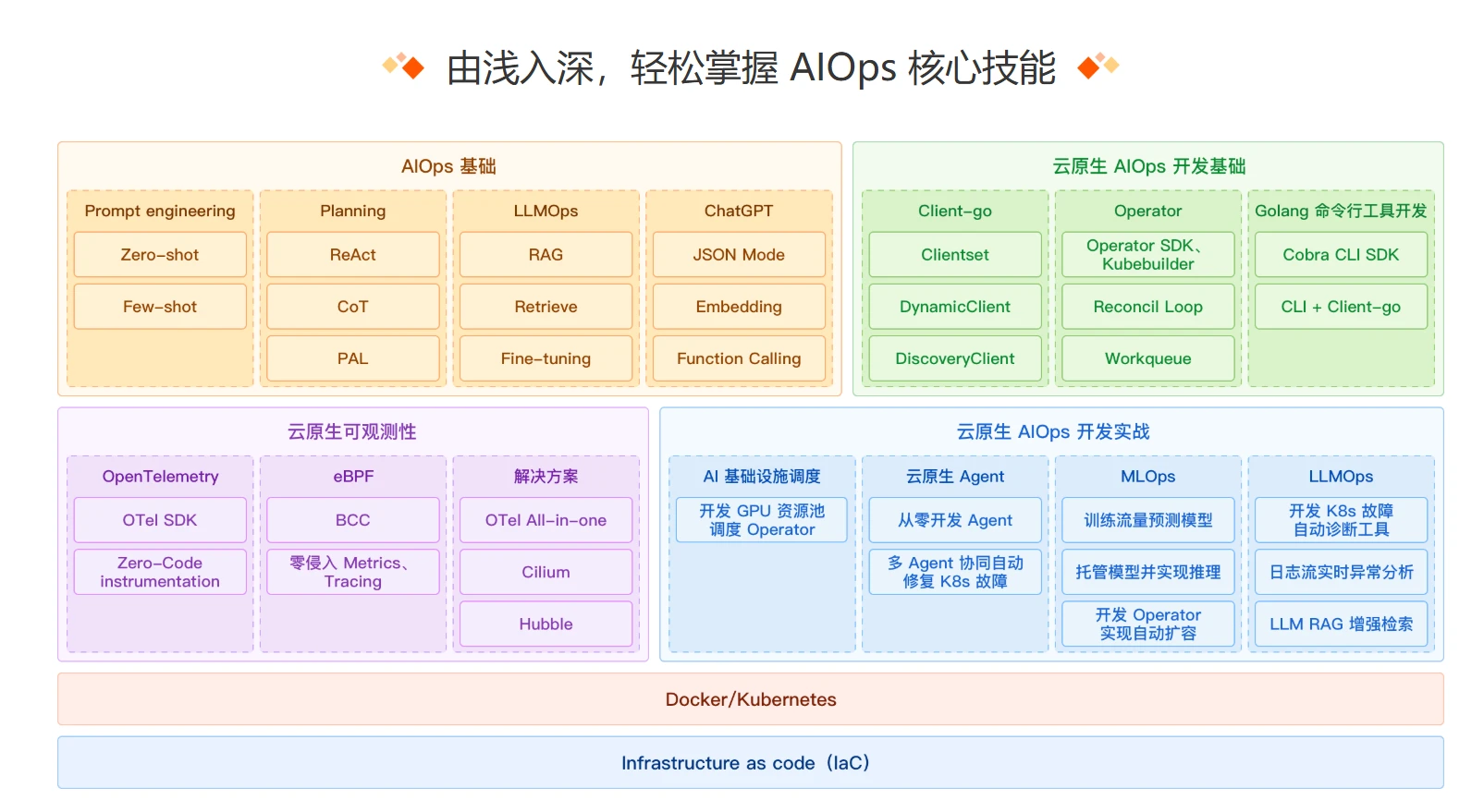This screenshot has height=812, width=1484.
Task: Click the Prompt engineering column header
Action: (x=160, y=211)
